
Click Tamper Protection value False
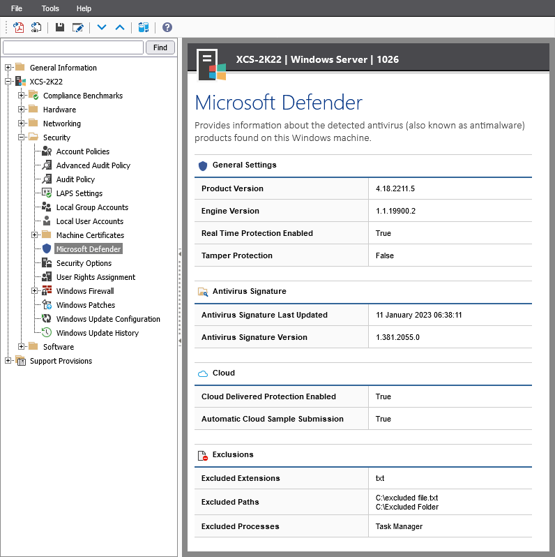385,255
